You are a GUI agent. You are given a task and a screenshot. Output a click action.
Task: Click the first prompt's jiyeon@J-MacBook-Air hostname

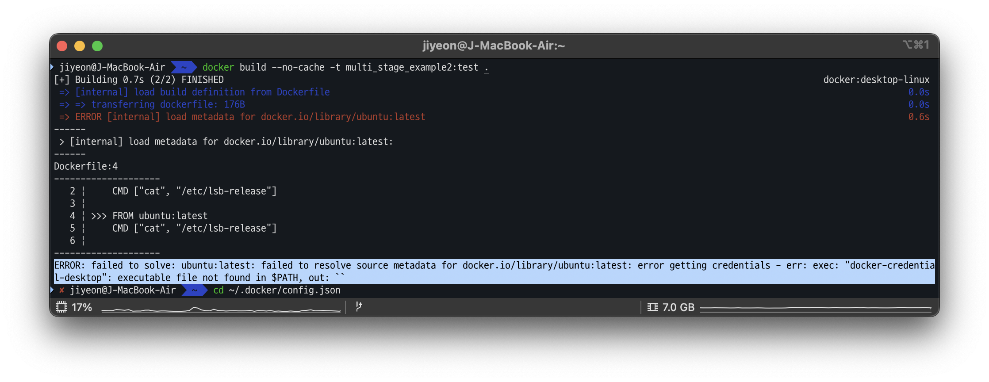pos(112,67)
